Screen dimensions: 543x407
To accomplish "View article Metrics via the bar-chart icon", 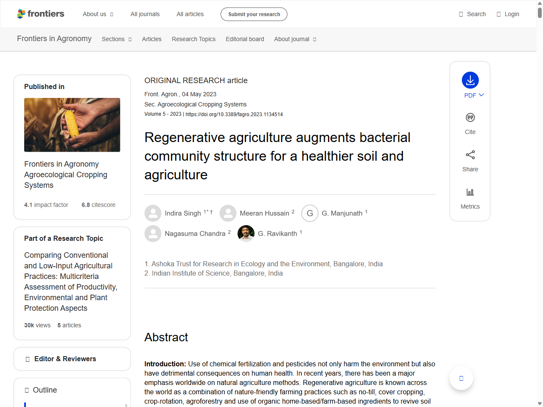I will [x=470, y=192].
